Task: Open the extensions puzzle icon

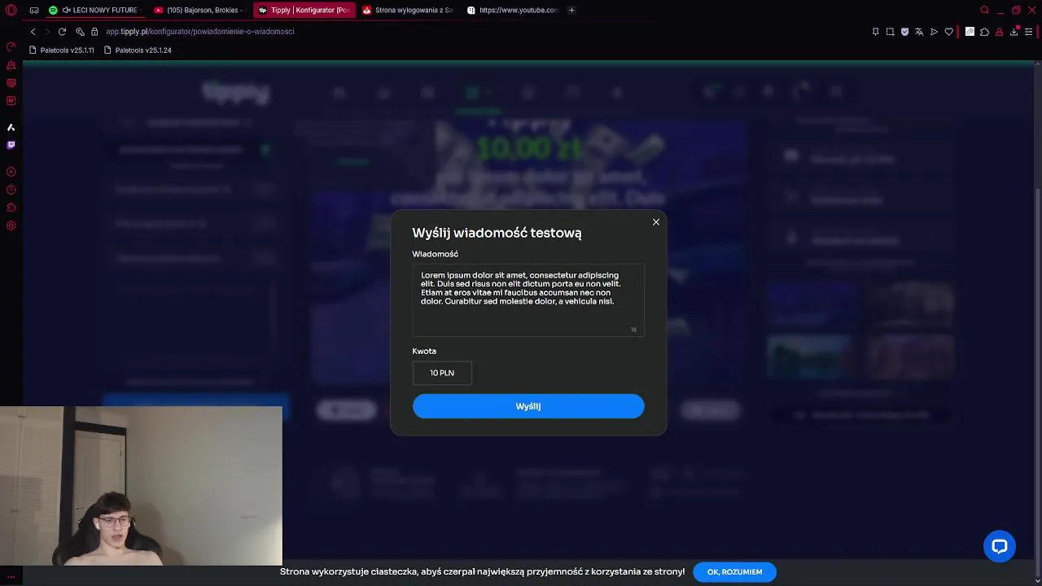Action: click(984, 32)
